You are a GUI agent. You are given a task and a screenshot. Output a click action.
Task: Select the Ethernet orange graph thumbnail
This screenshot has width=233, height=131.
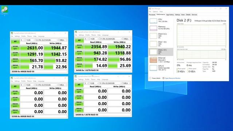[153, 60]
